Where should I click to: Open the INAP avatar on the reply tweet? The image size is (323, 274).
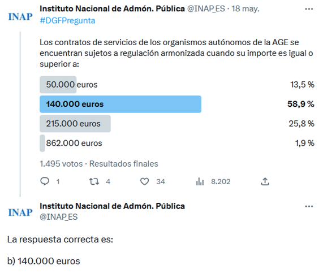point(20,212)
